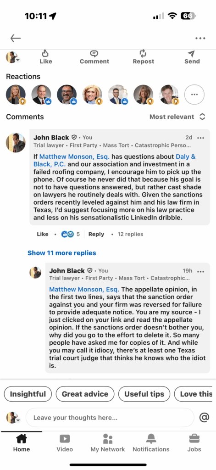This screenshot has height=470, width=216.
Task: Open the profile switcher next to the Like button
Action: coord(13,57)
